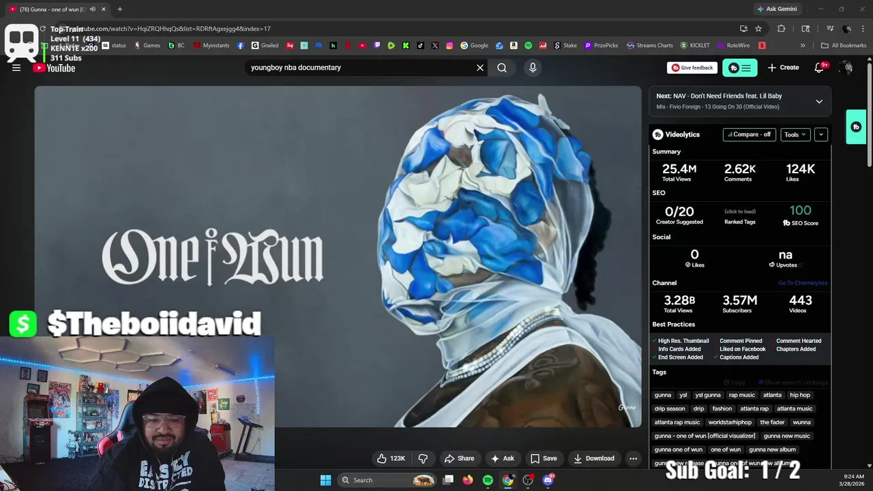
Task: Click the One of Wun video player
Action: (x=338, y=256)
